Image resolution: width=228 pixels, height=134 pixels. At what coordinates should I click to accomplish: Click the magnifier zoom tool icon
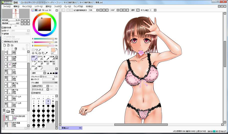36,53
